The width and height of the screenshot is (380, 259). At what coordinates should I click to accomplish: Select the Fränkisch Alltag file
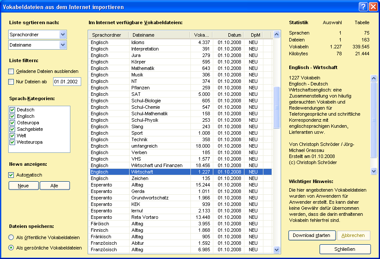[181, 237]
